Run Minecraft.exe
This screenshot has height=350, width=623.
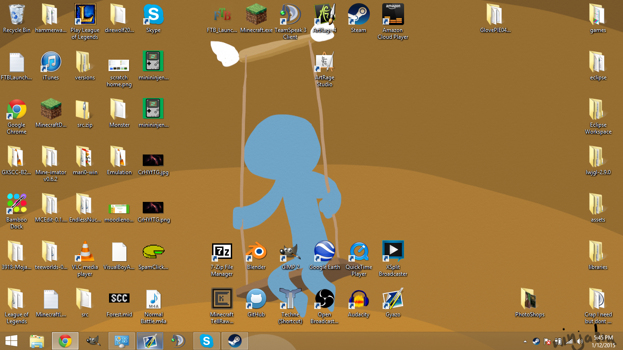256,14
